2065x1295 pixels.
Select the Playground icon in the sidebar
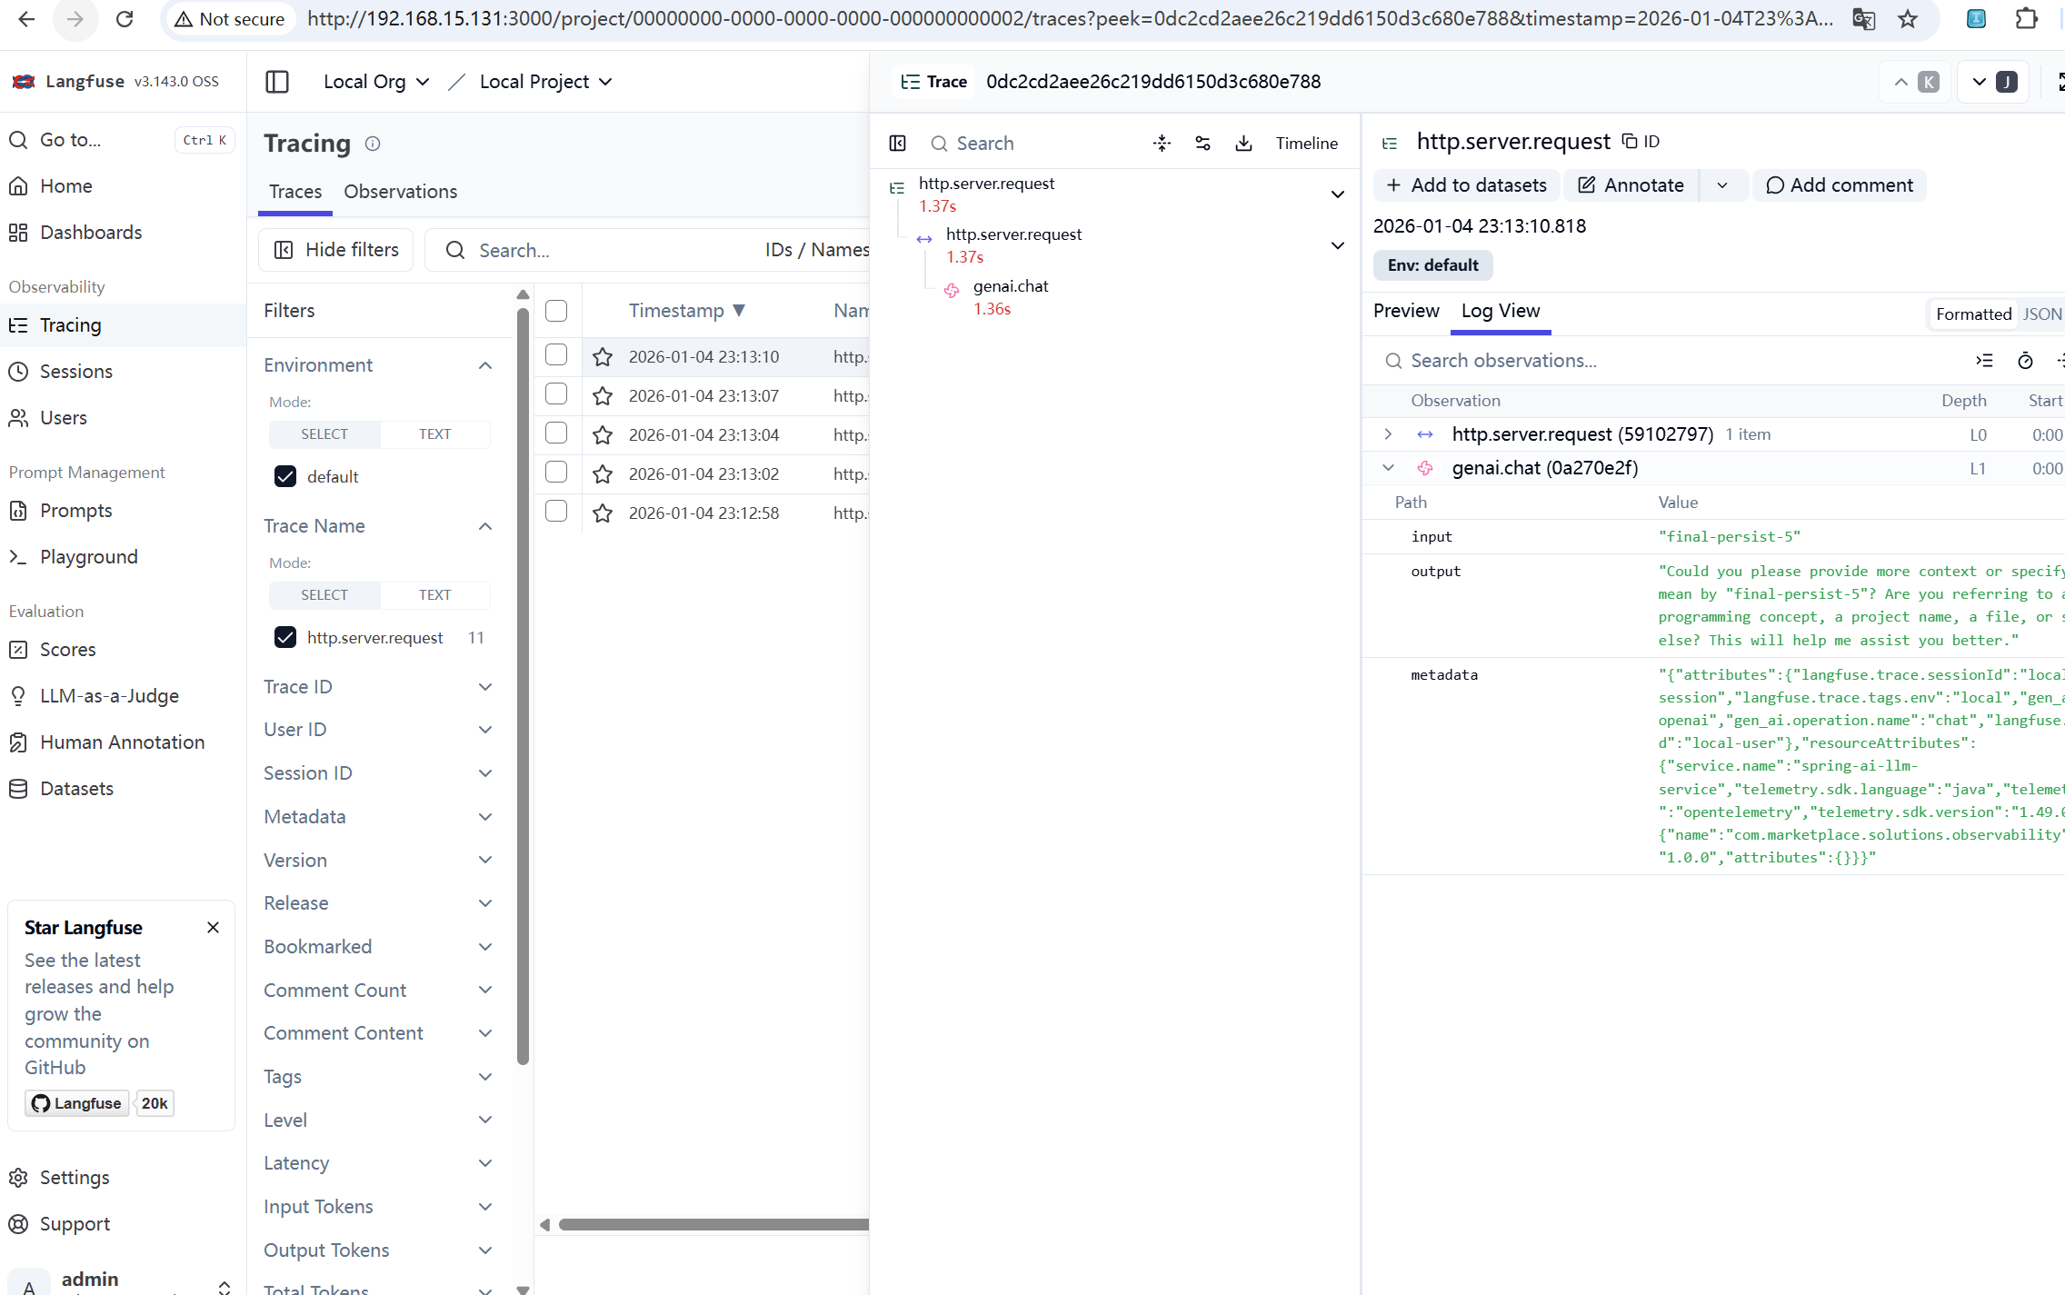pyautogui.click(x=19, y=556)
